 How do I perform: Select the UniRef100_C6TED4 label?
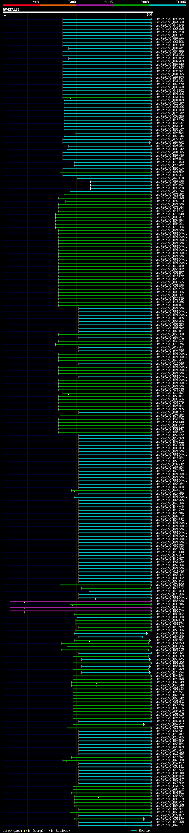tap(170, 97)
